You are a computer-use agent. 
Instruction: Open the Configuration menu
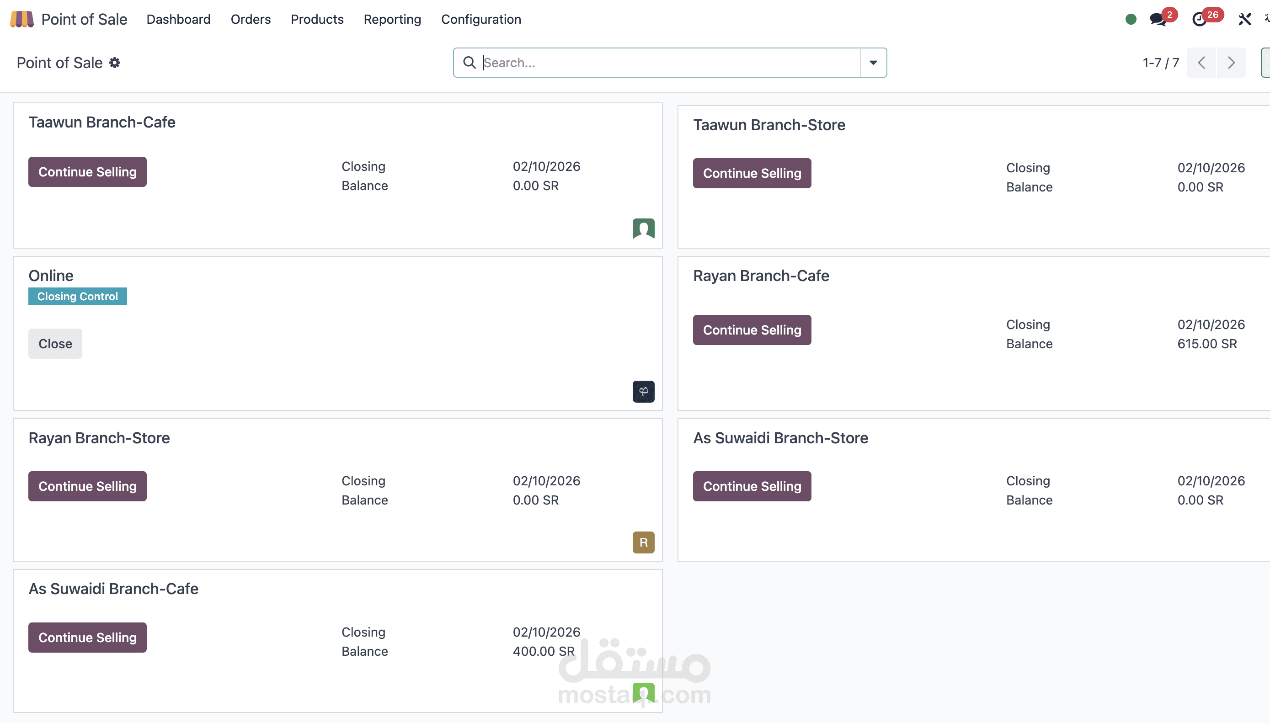coord(481,19)
